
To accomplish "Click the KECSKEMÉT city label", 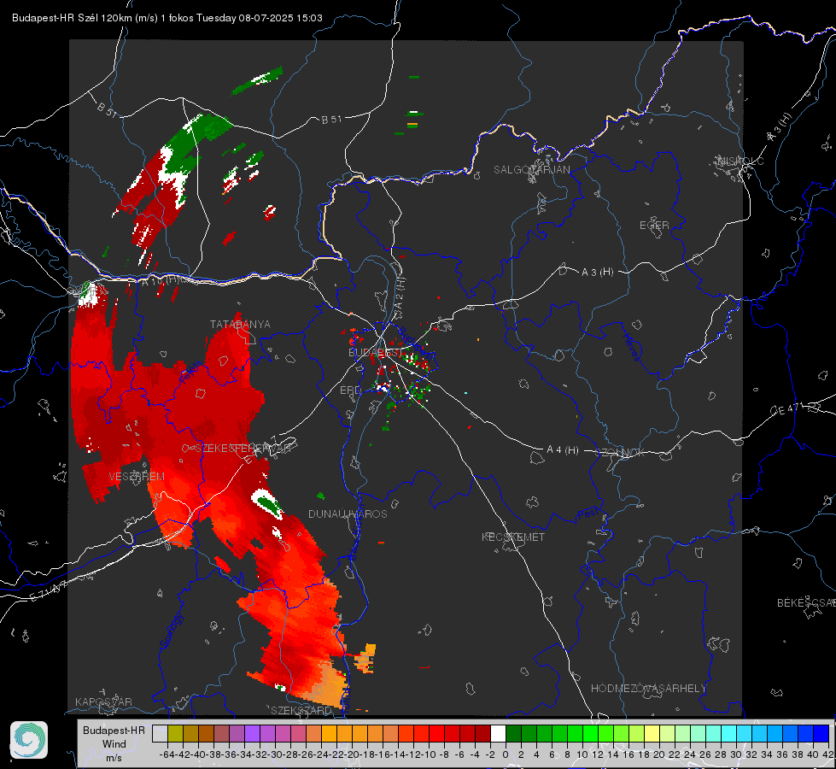I will point(513,537).
